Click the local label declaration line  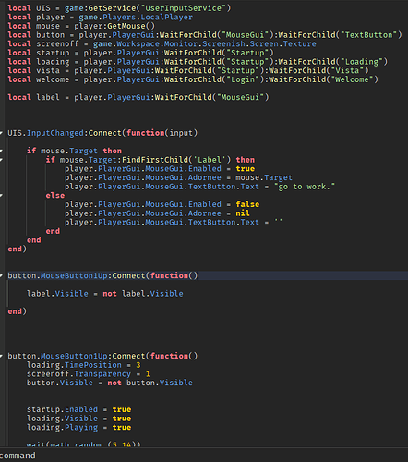(138, 97)
